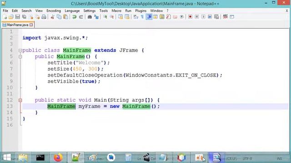
Task: Open the File menu
Action: pos(5,11)
